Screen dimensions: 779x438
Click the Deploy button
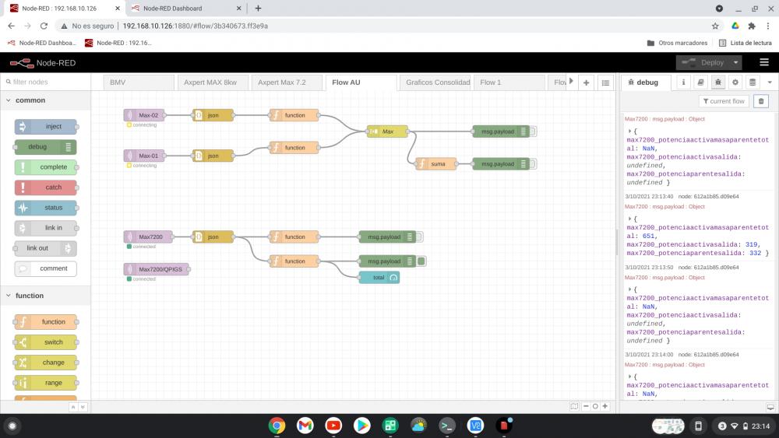[x=703, y=62]
